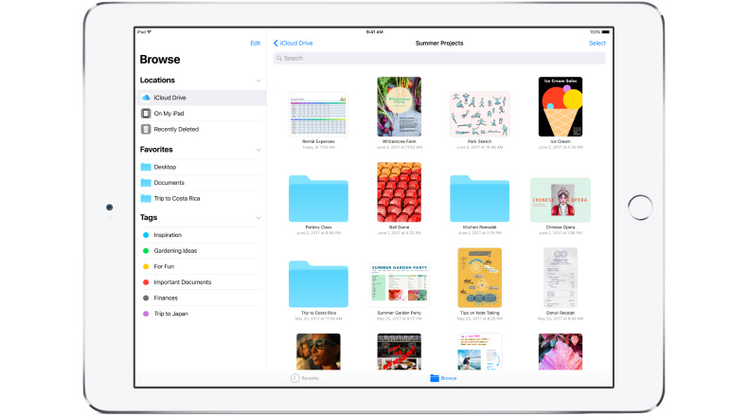Open the Park Sketch drawing
This screenshot has width=748, height=417.
[479, 115]
